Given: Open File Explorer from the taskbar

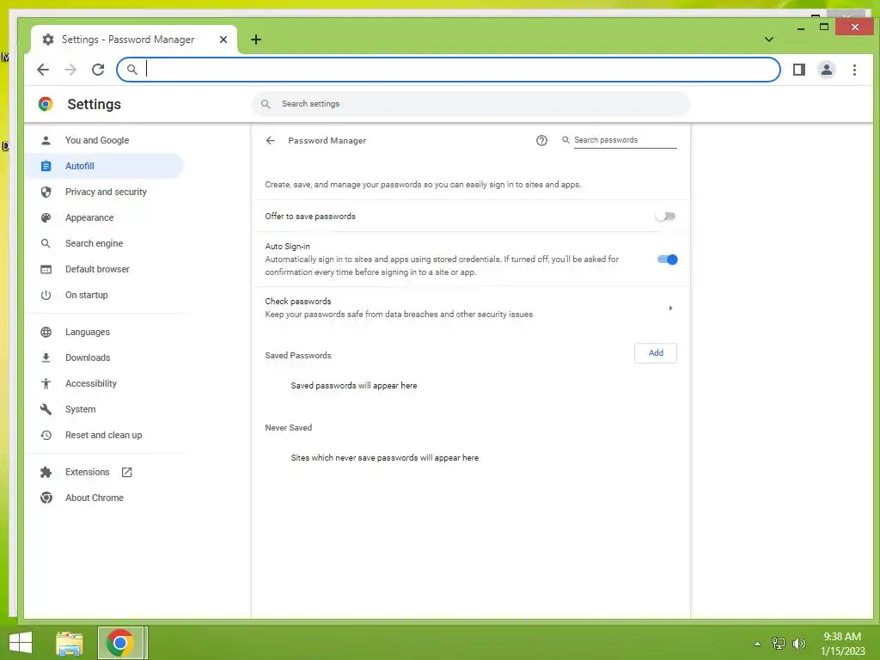Looking at the screenshot, I should [x=70, y=643].
